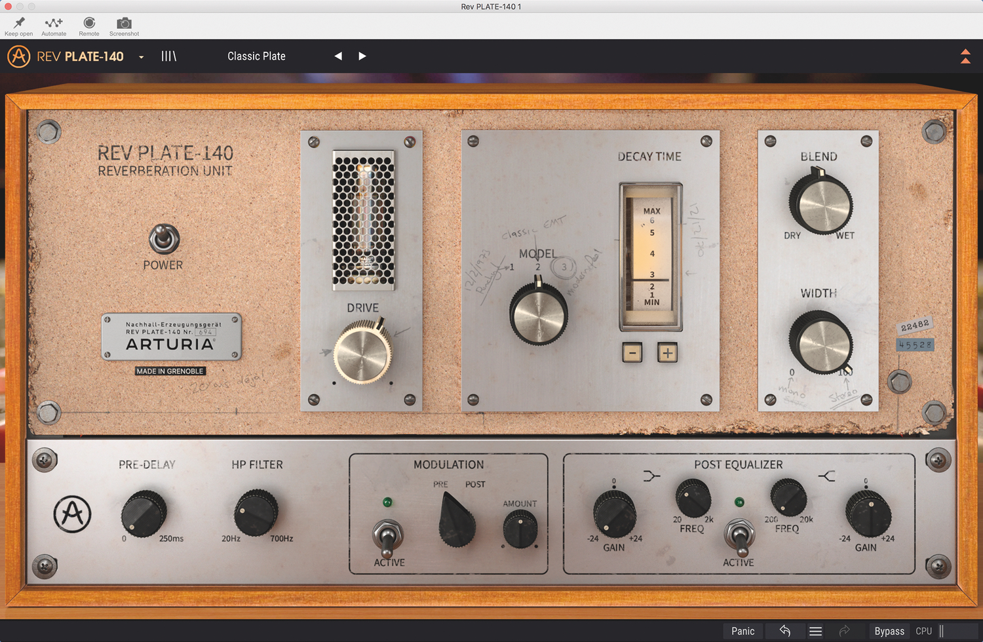
Task: Click the Arturia logo in the header
Action: tap(18, 56)
